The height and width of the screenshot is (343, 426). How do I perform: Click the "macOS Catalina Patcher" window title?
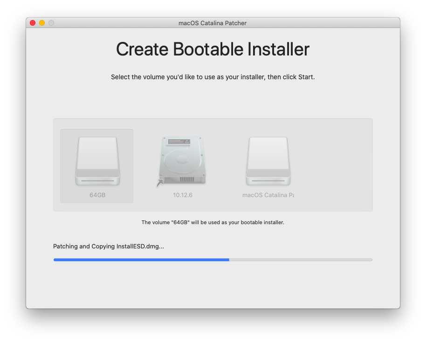click(213, 23)
